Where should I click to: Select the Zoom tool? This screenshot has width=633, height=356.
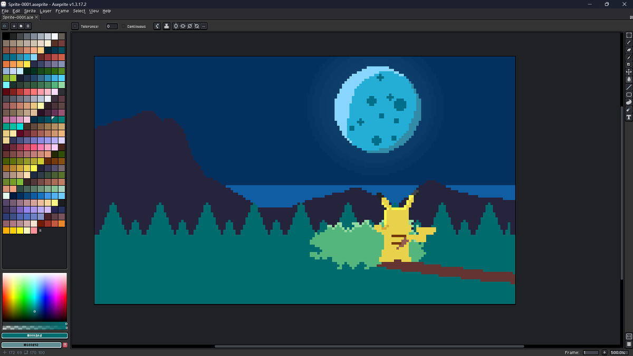click(x=629, y=64)
